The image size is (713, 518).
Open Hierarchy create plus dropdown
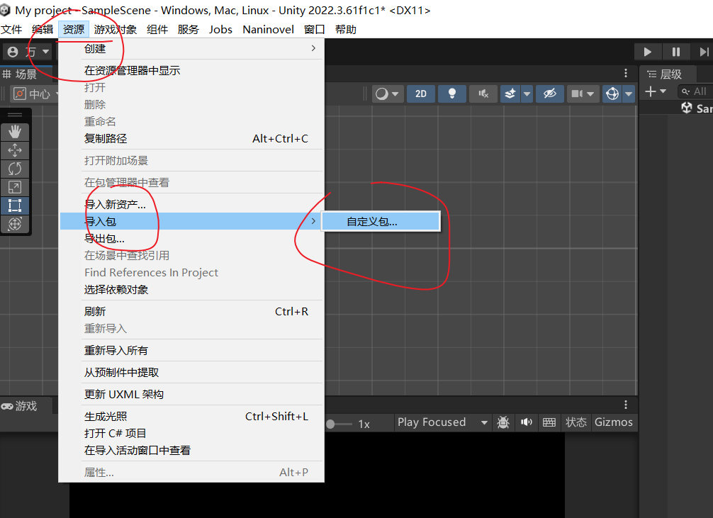656,91
